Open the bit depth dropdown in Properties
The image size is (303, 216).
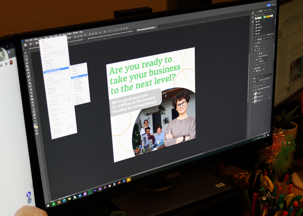263,61
